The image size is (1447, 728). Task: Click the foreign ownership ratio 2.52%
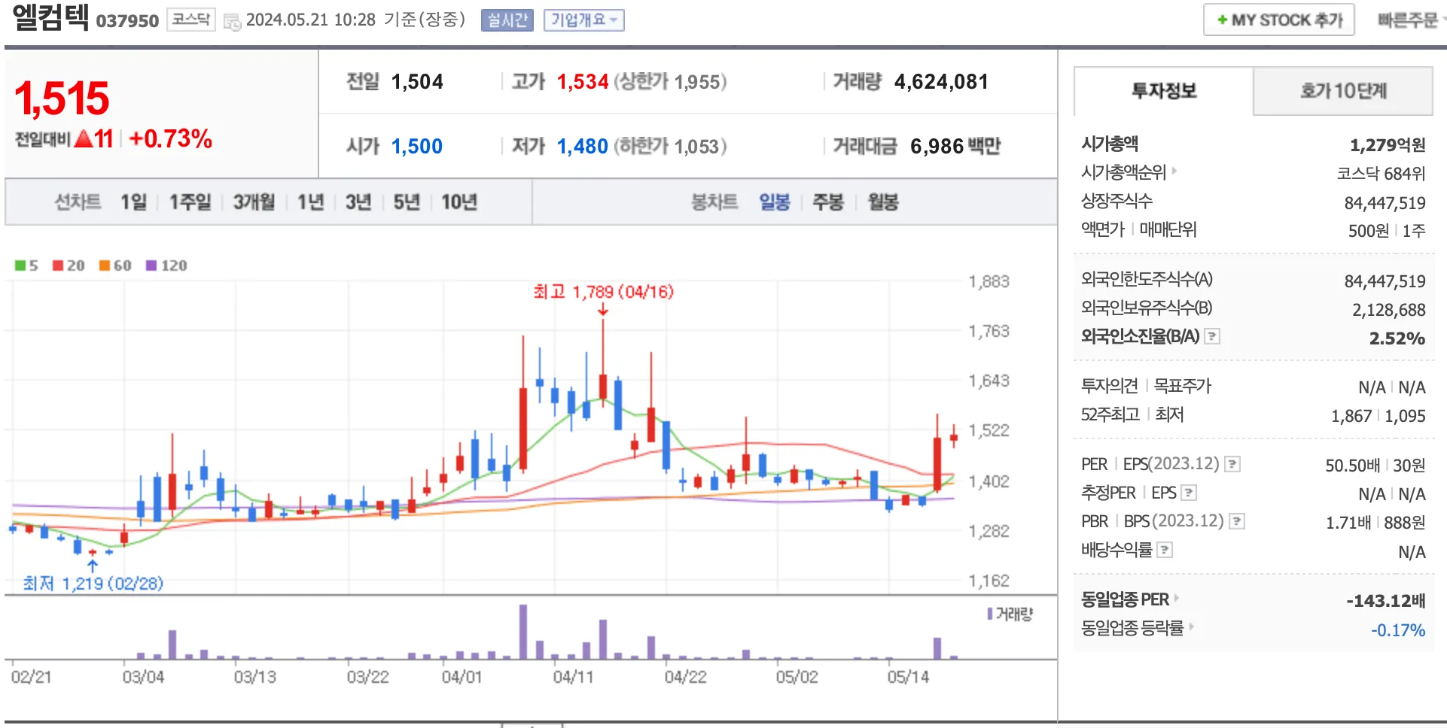point(1397,338)
